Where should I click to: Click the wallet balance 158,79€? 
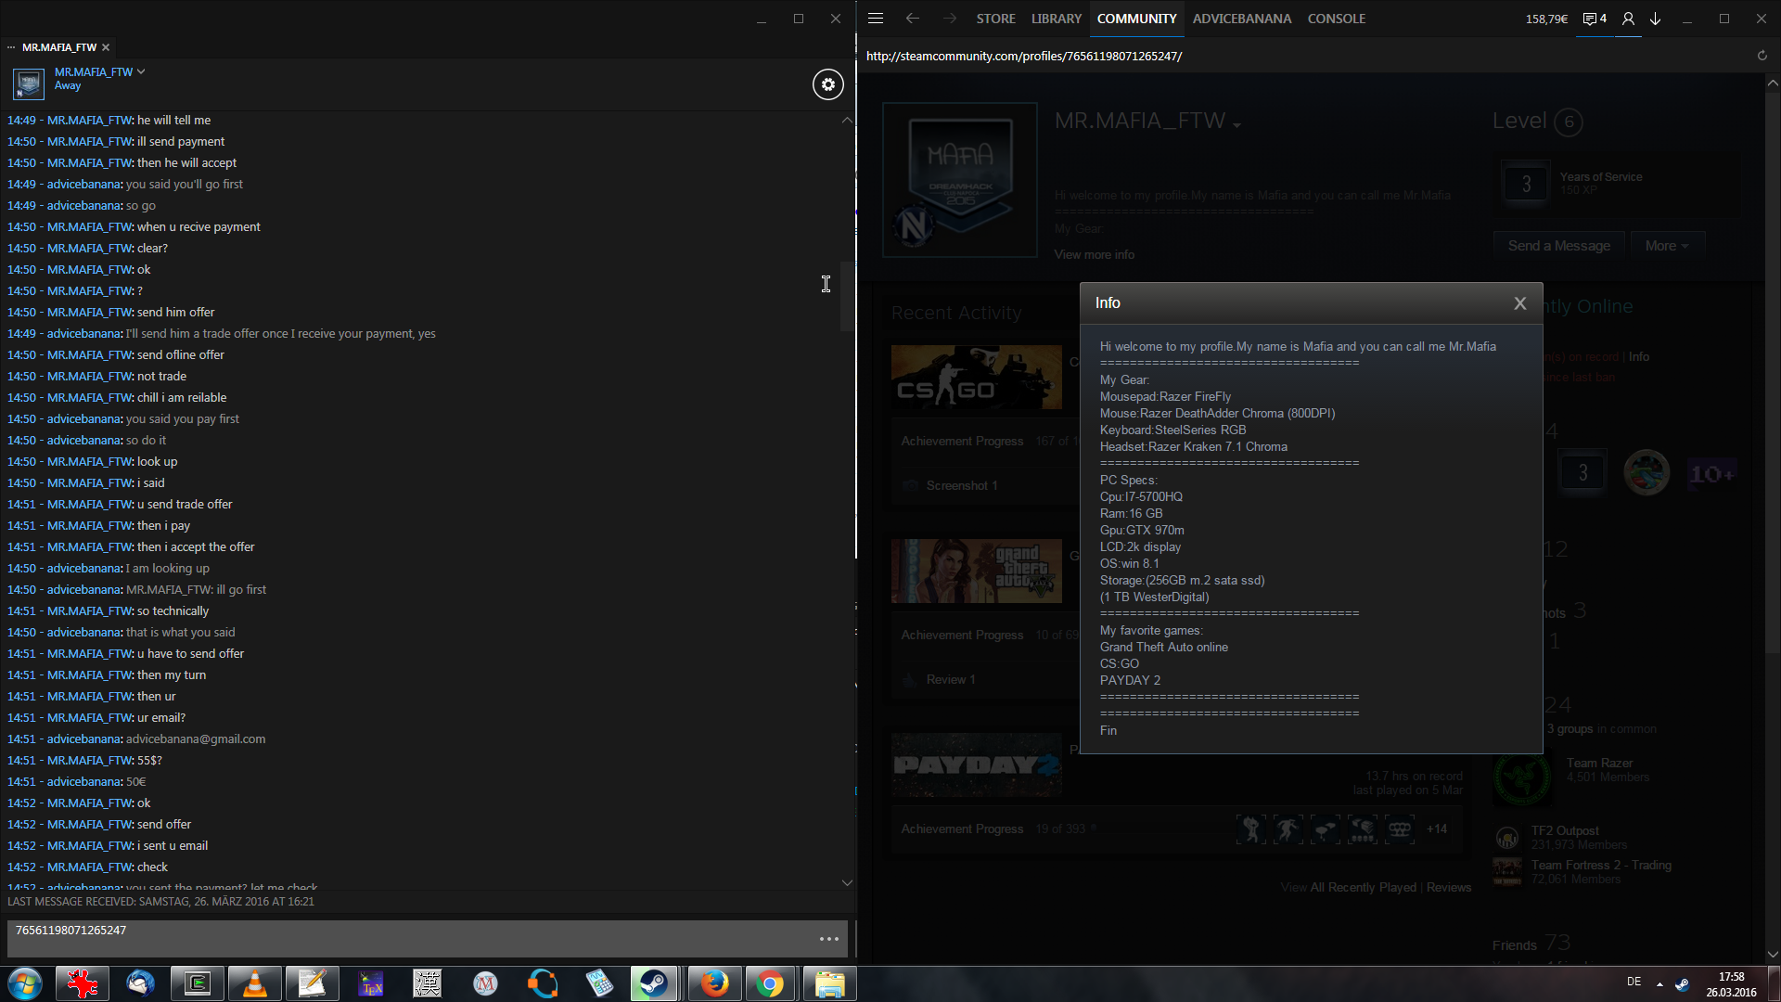(1546, 19)
